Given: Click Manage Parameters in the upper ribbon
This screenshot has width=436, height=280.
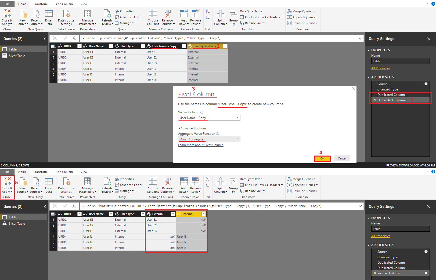Looking at the screenshot, I should [x=88, y=17].
